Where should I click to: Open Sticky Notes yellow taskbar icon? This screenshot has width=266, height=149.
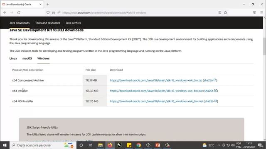pyautogui.click(x=129, y=145)
